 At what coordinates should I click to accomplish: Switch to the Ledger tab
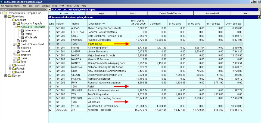pyautogui.click(x=101, y=13)
